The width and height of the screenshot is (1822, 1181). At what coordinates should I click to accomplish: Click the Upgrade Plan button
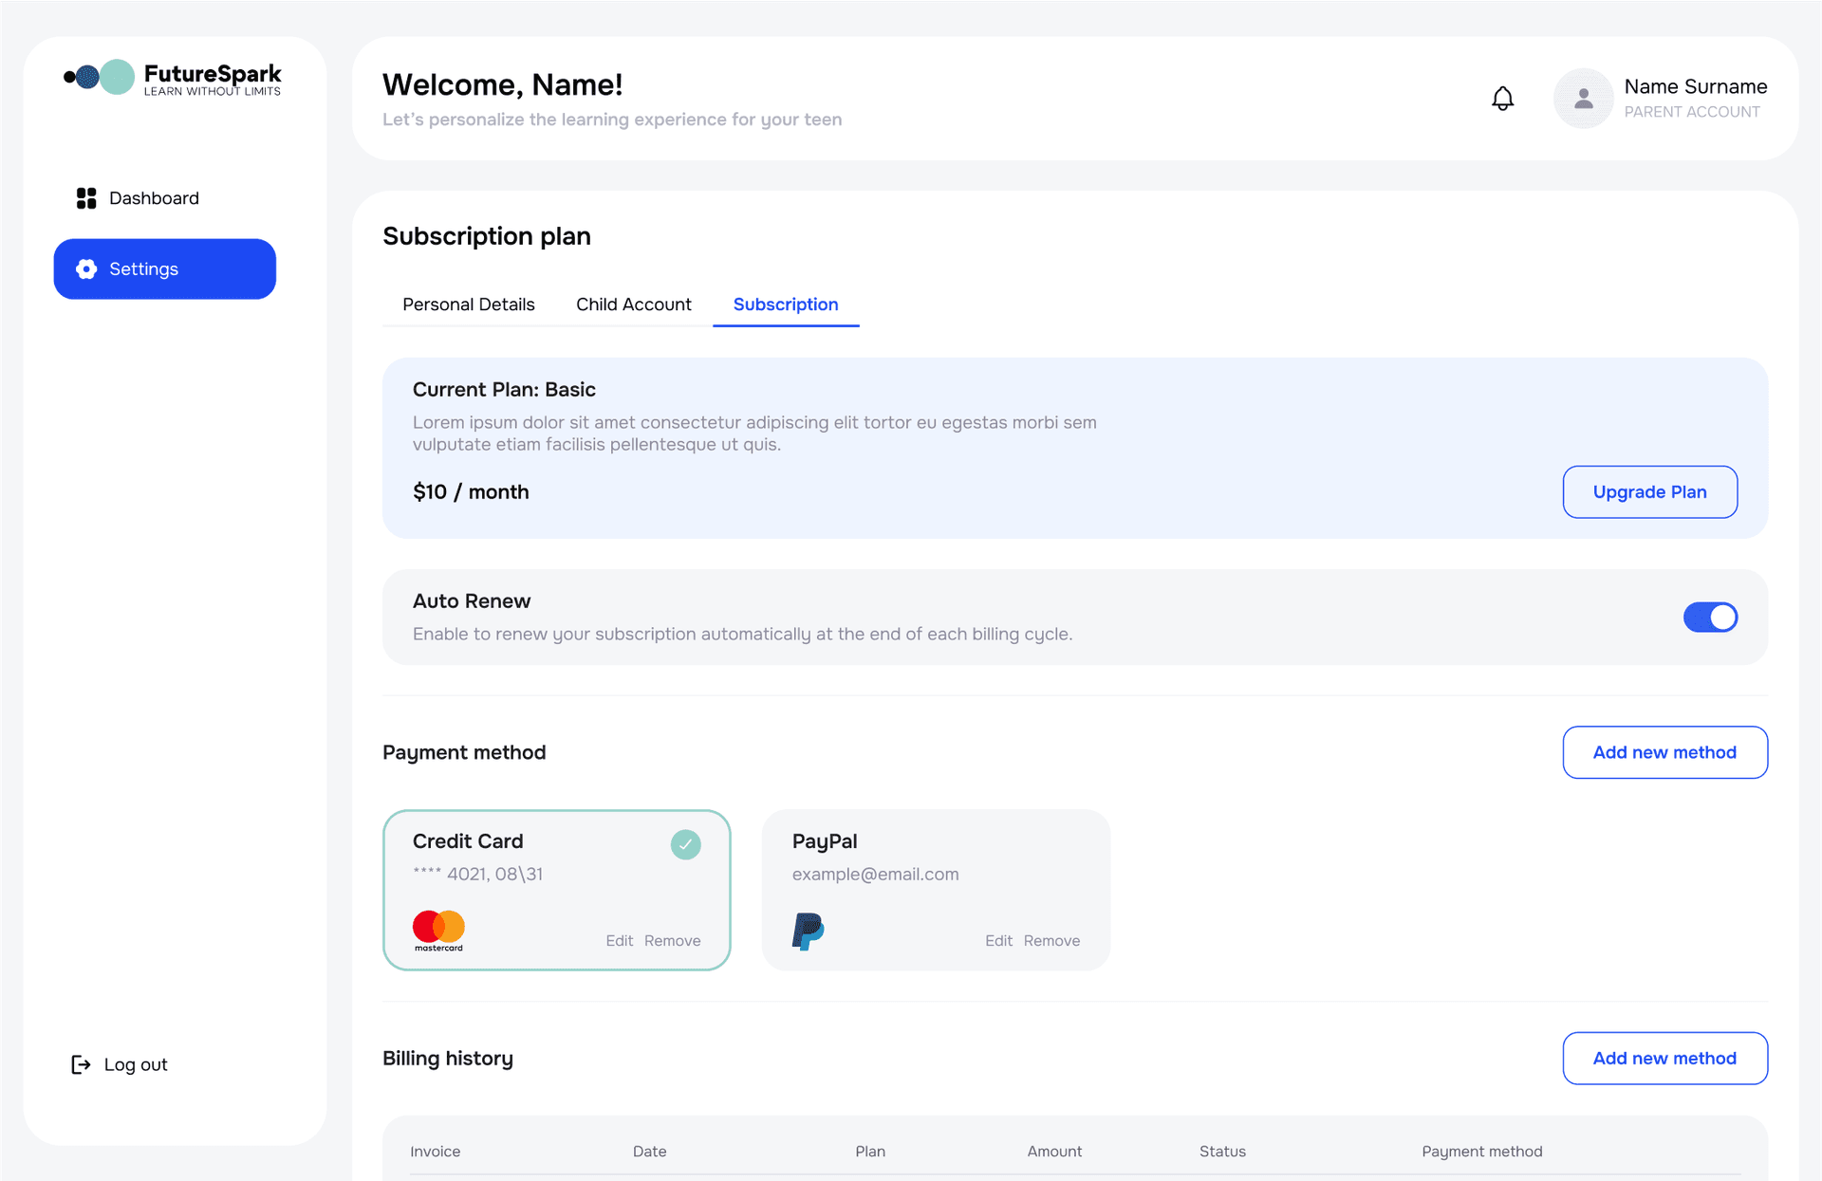[x=1649, y=491]
